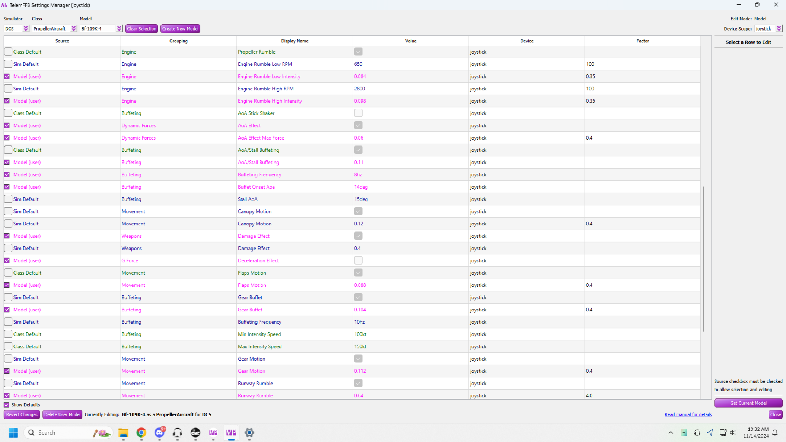Uncheck Source for Engine Rumble Low Intensity
786x442 pixels.
[x=7, y=76]
